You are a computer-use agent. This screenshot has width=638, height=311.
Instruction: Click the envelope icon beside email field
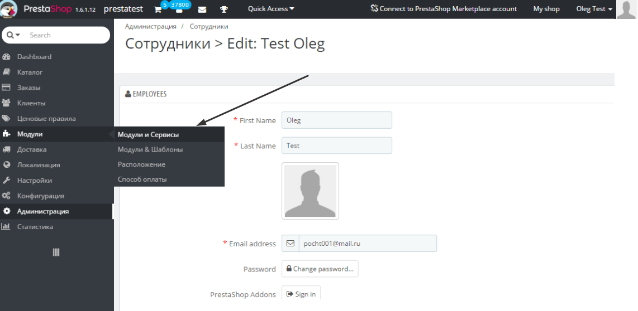(x=290, y=243)
